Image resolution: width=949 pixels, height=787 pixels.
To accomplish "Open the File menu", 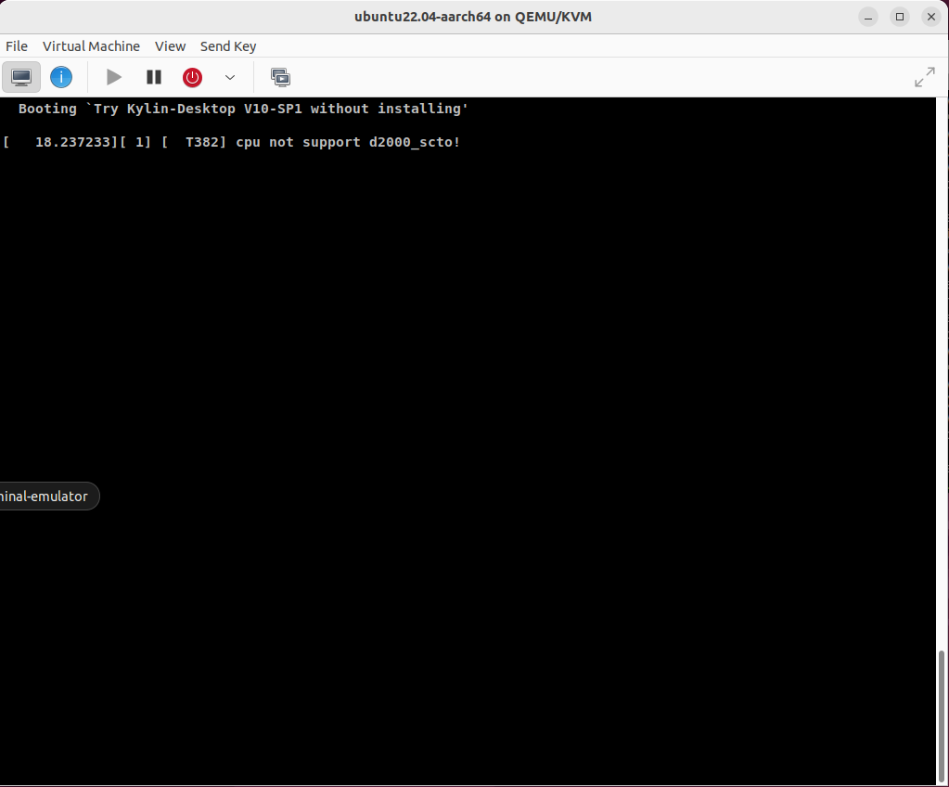I will click(17, 46).
